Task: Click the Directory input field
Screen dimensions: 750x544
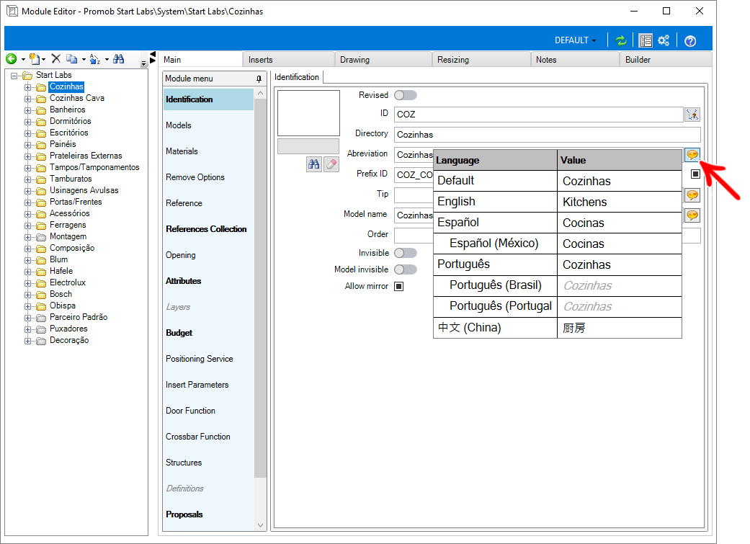Action: point(548,135)
